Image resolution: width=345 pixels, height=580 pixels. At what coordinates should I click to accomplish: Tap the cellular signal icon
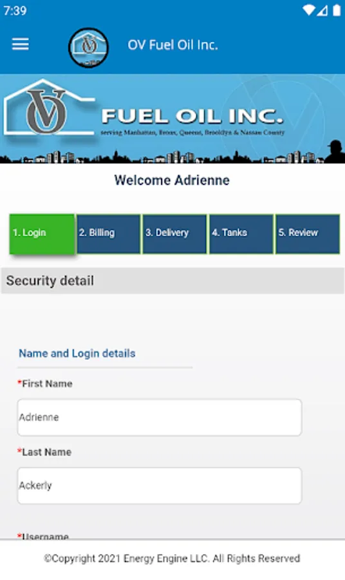322,10
